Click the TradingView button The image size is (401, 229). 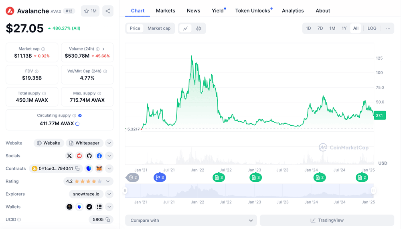[327, 220]
